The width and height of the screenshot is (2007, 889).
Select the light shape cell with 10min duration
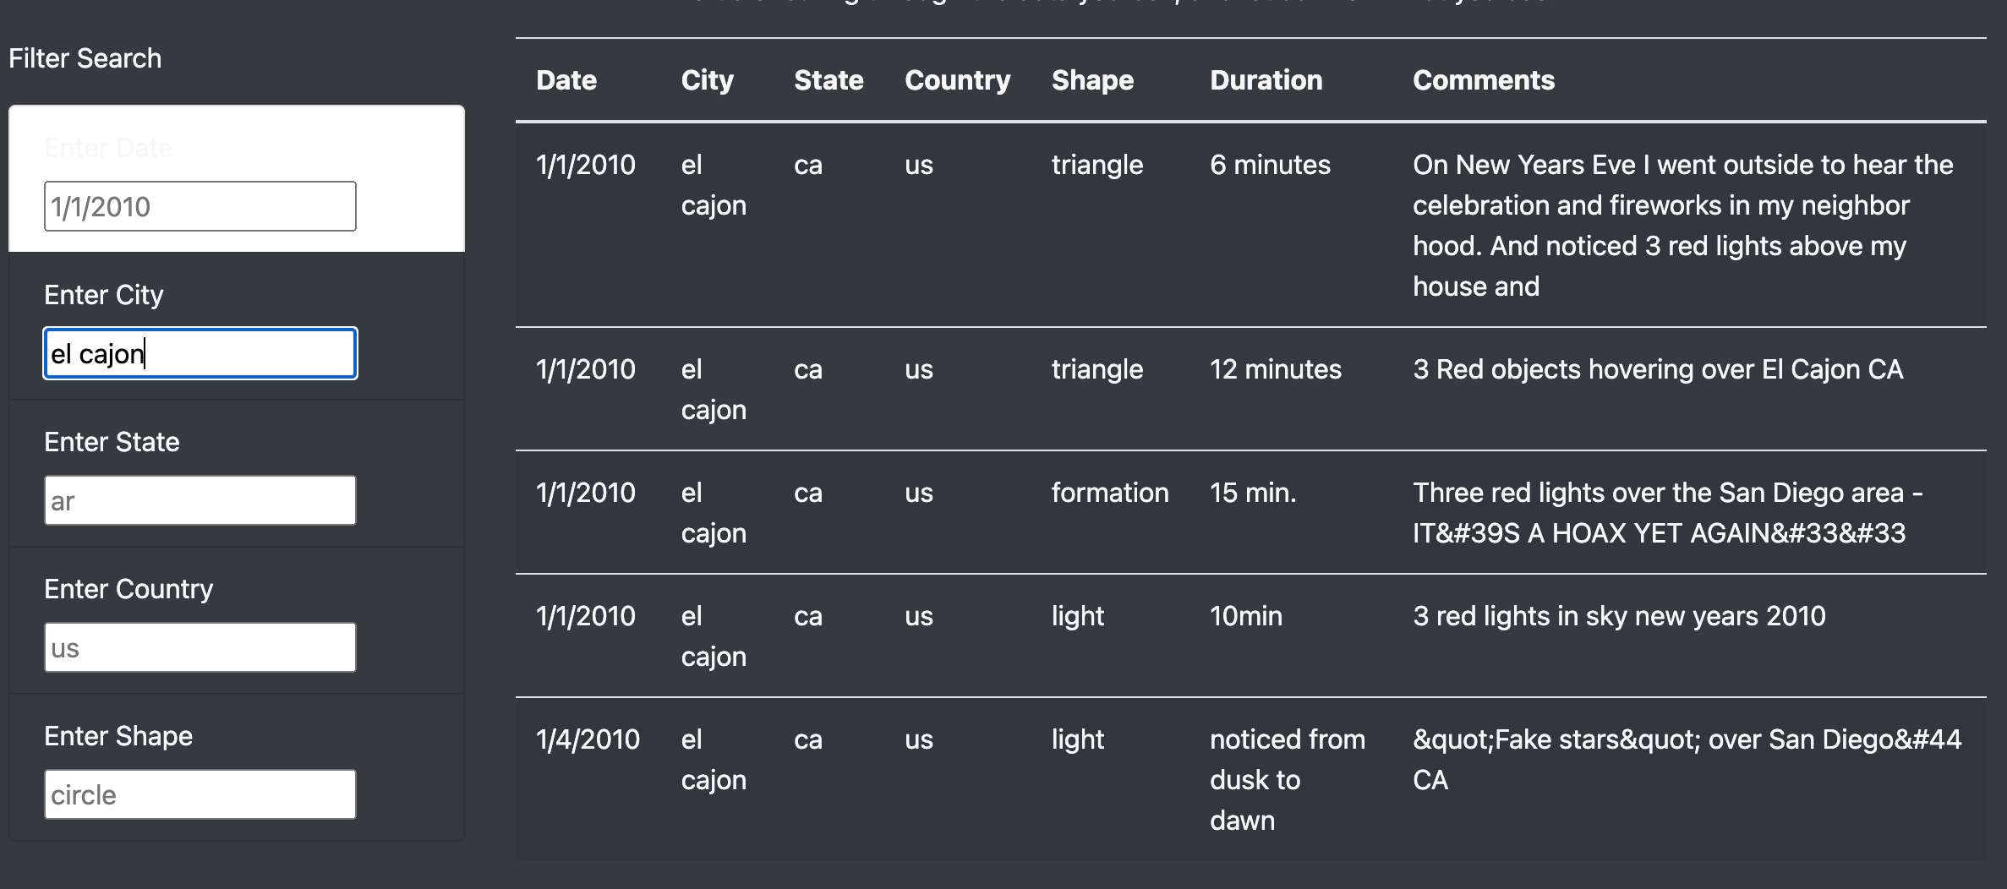[x=1077, y=616]
